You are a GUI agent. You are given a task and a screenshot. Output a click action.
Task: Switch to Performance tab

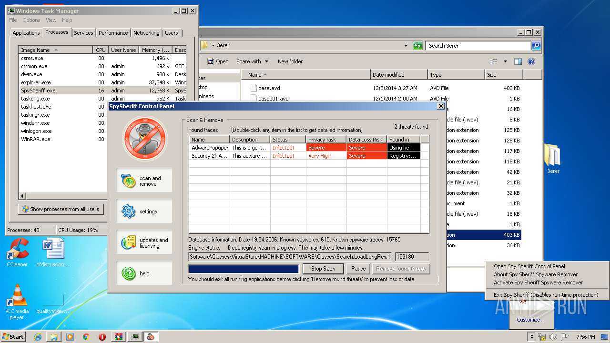(x=113, y=33)
